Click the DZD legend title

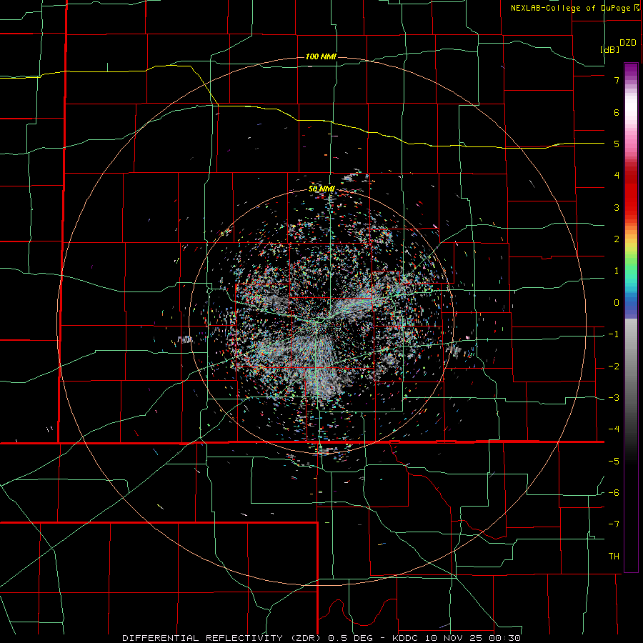(x=628, y=43)
